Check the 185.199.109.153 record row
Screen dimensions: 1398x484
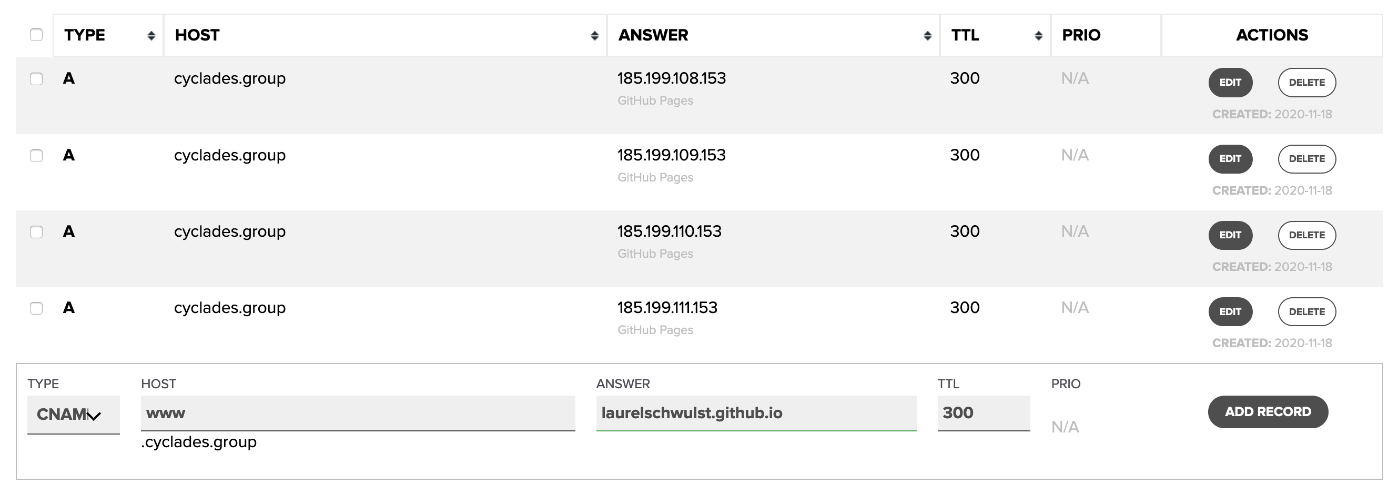[x=36, y=156]
